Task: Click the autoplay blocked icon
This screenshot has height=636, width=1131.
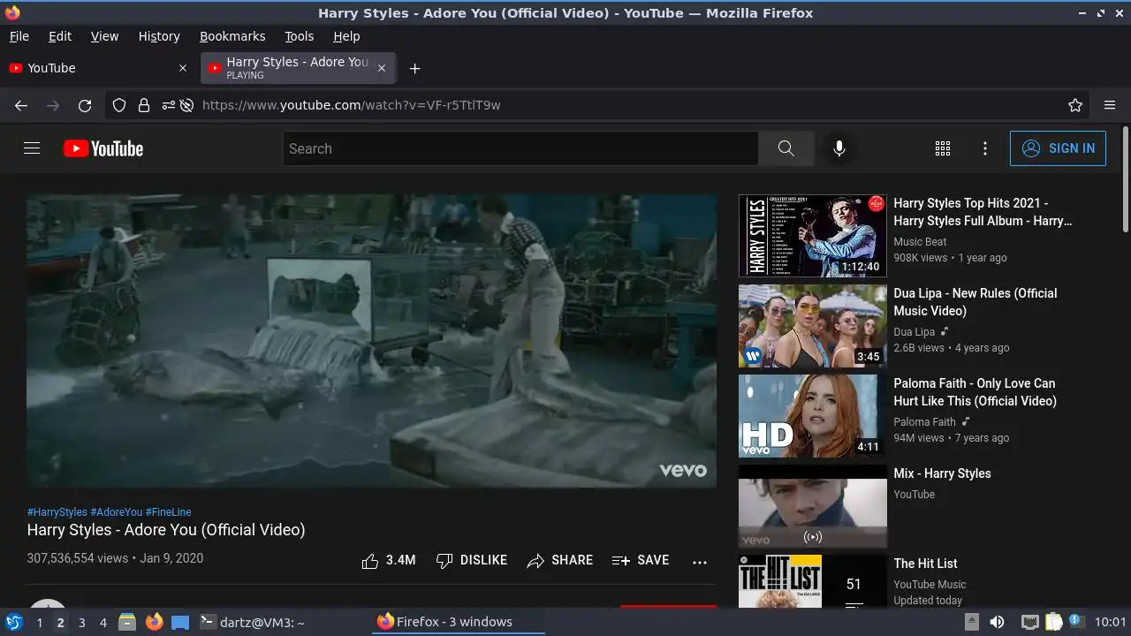Action: [186, 105]
